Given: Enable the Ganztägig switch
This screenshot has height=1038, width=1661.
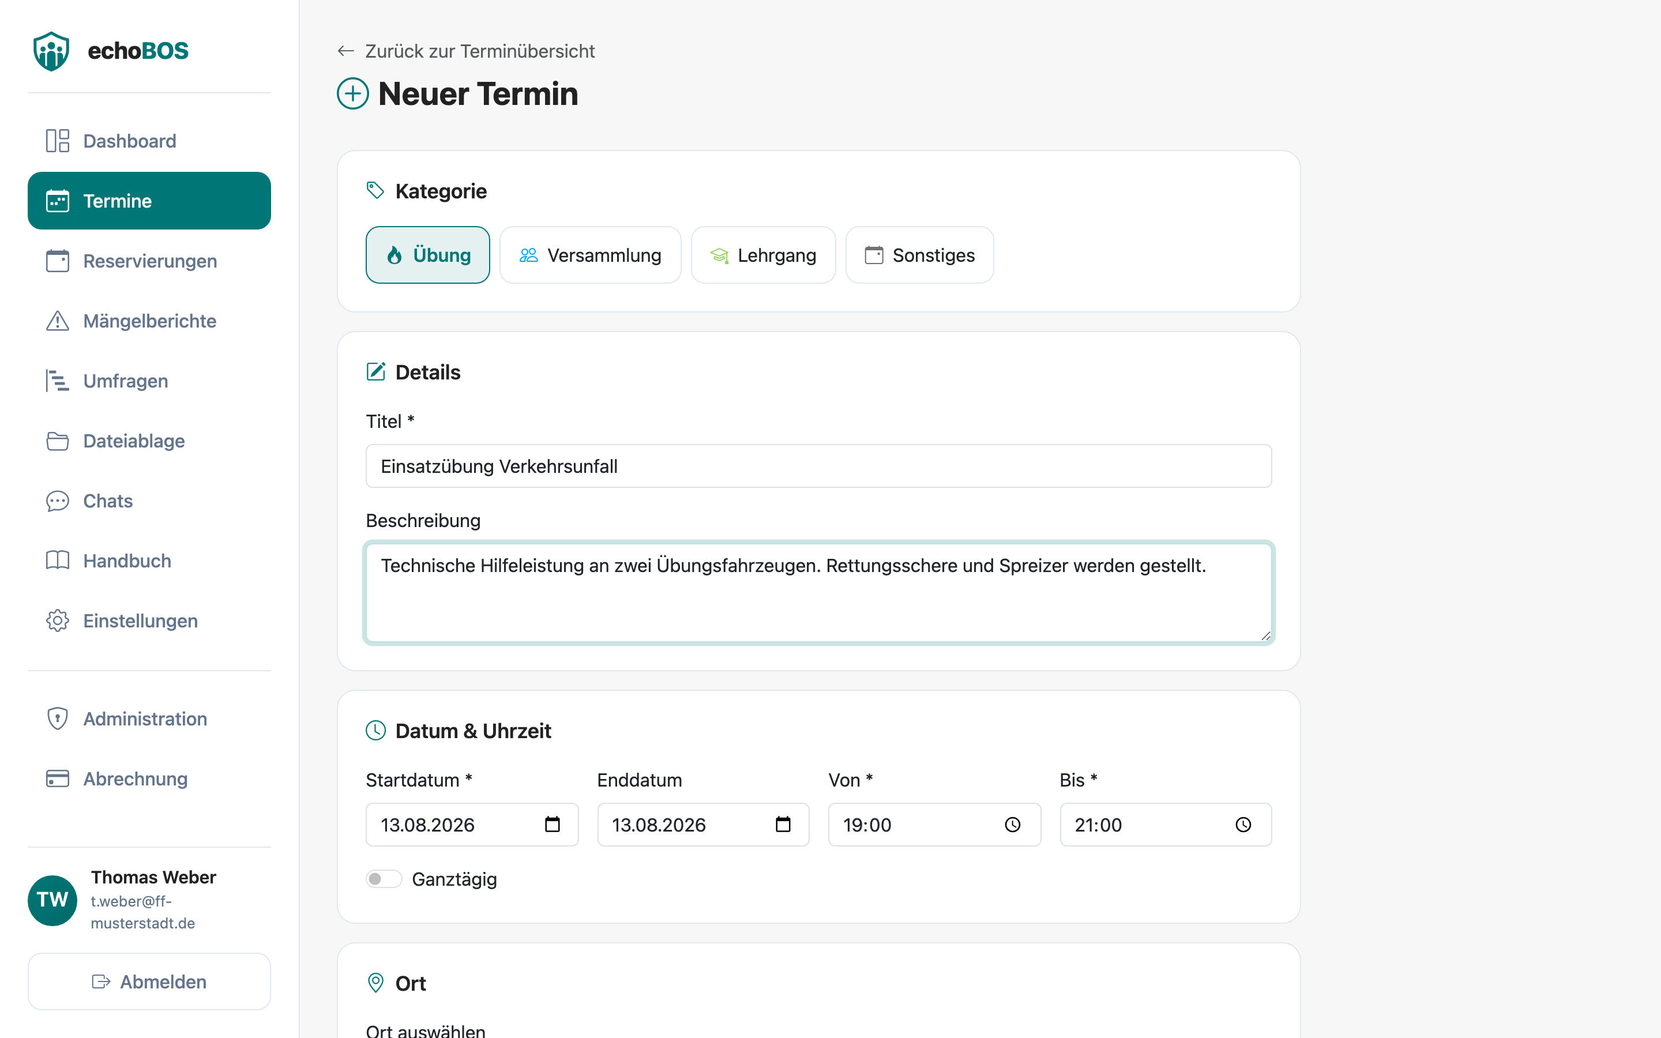Looking at the screenshot, I should pos(384,879).
